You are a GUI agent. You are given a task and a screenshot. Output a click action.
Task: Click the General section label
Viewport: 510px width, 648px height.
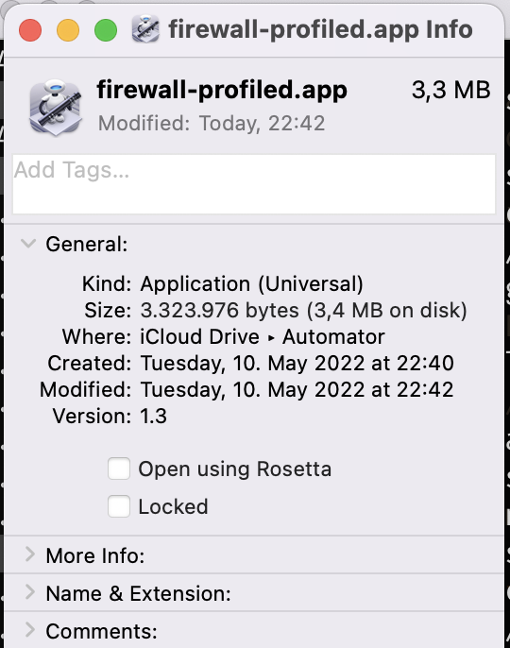pos(87,244)
